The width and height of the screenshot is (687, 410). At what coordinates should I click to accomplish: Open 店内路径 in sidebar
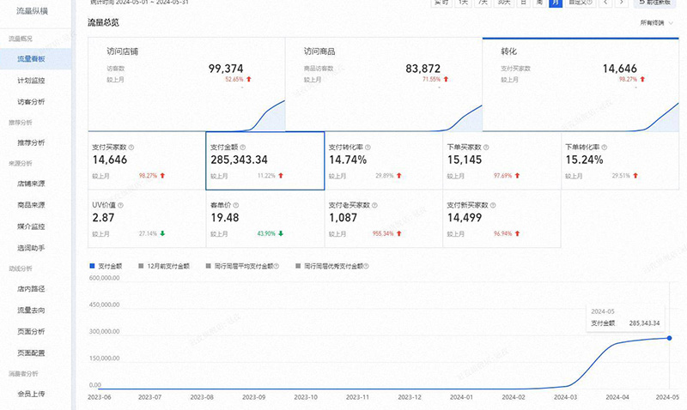tap(31, 289)
